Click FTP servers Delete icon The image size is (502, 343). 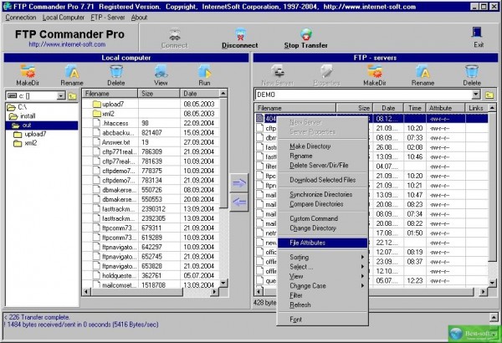click(472, 71)
